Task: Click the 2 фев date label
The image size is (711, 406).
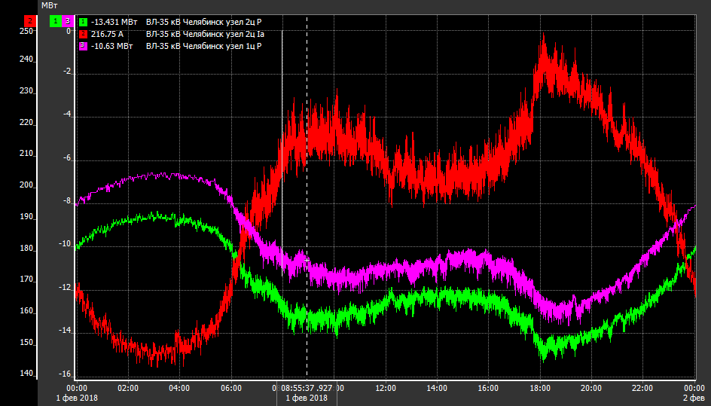Action: (694, 398)
